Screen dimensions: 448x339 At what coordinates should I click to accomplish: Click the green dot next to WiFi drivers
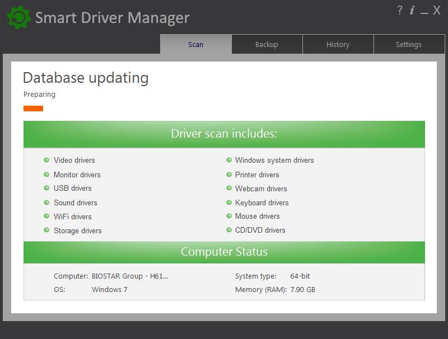coord(46,216)
